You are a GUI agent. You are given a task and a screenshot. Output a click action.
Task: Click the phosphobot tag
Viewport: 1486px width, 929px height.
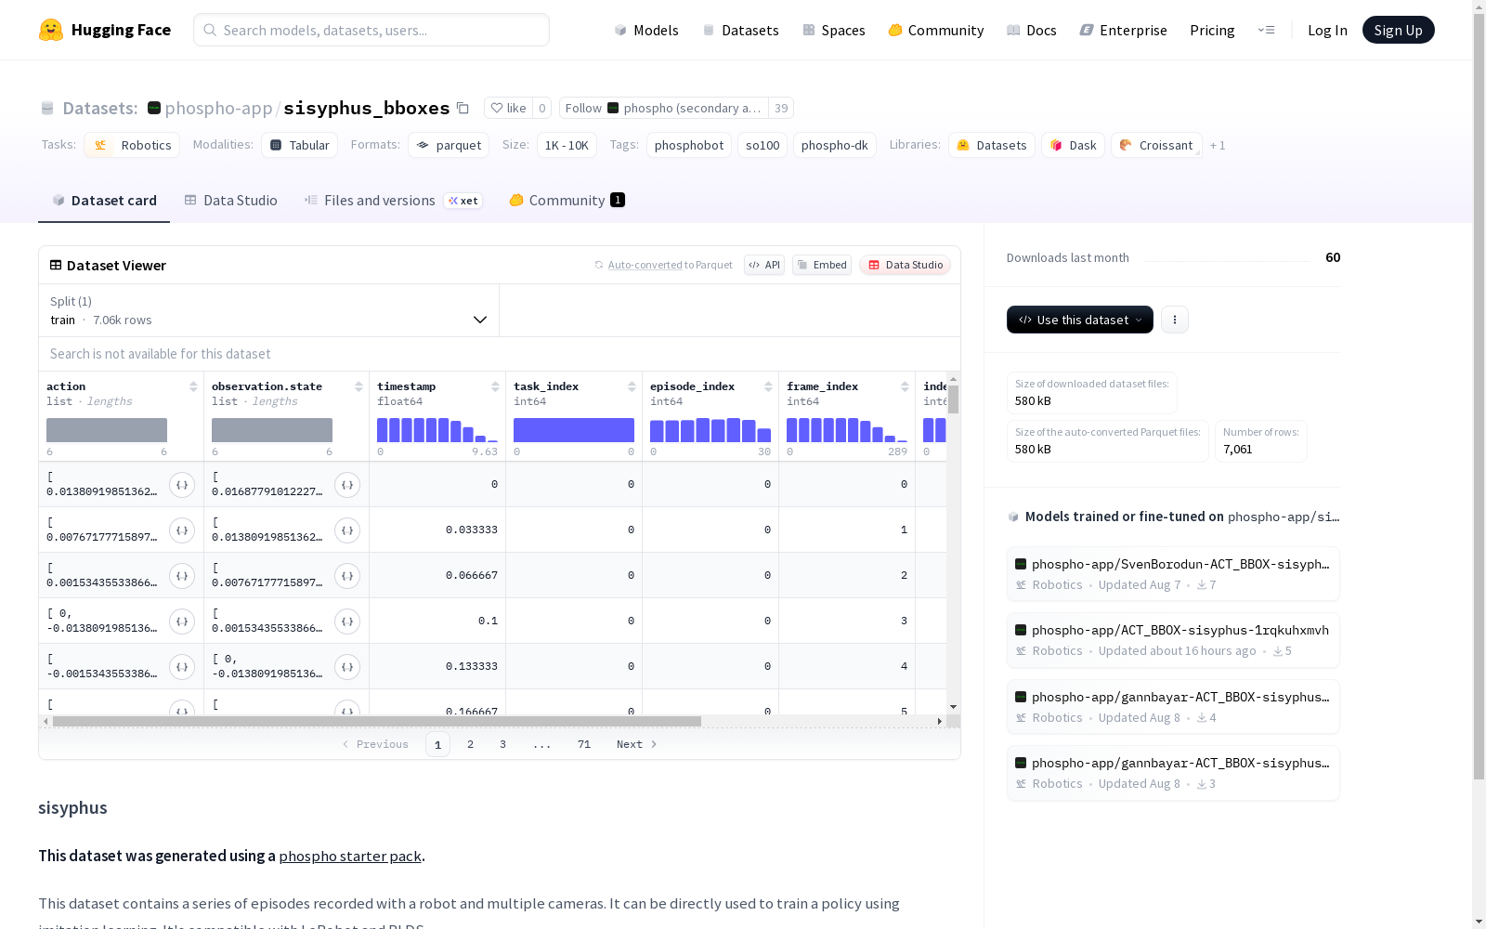(689, 145)
